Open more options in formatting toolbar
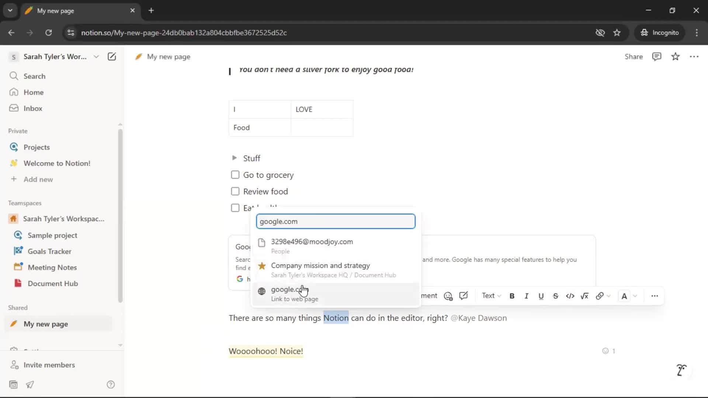Screen dimensions: 708x398 pyautogui.click(x=655, y=296)
